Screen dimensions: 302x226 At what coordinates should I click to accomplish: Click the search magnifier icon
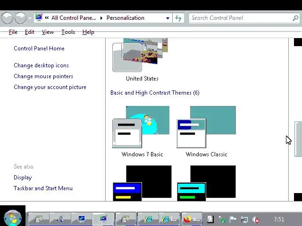point(295,18)
